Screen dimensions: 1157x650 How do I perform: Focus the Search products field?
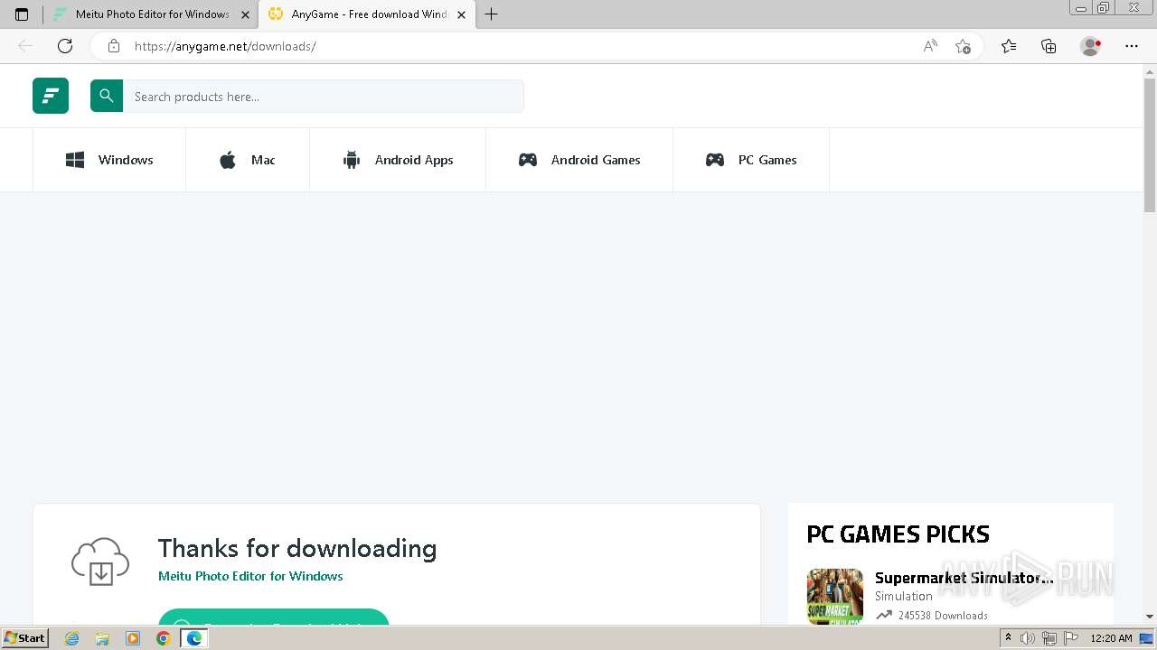tap(323, 97)
